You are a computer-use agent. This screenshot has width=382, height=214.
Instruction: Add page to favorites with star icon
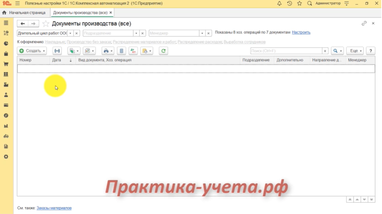[x=46, y=24]
